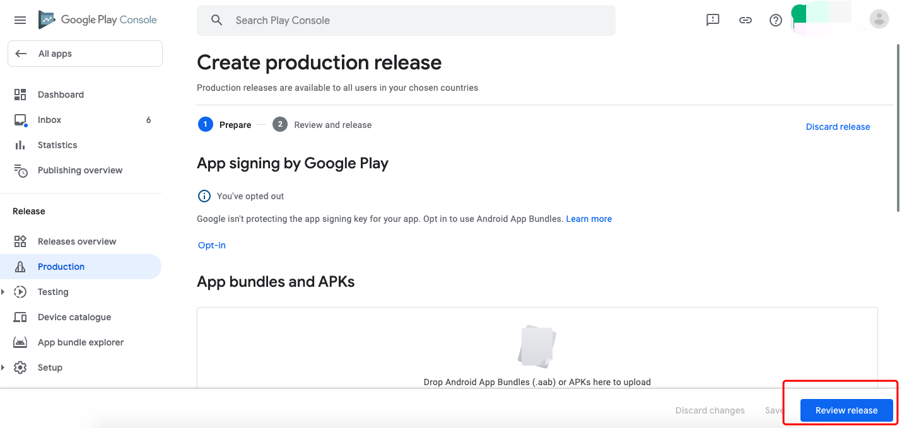
Task: Focus the Search Play Console field
Action: pos(406,20)
